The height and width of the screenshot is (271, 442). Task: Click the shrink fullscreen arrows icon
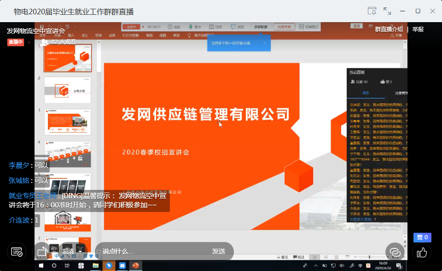click(387, 11)
